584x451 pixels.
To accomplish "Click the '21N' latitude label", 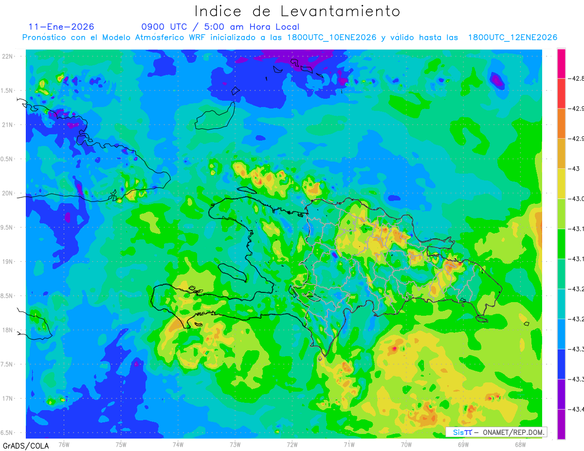I will (8, 125).
